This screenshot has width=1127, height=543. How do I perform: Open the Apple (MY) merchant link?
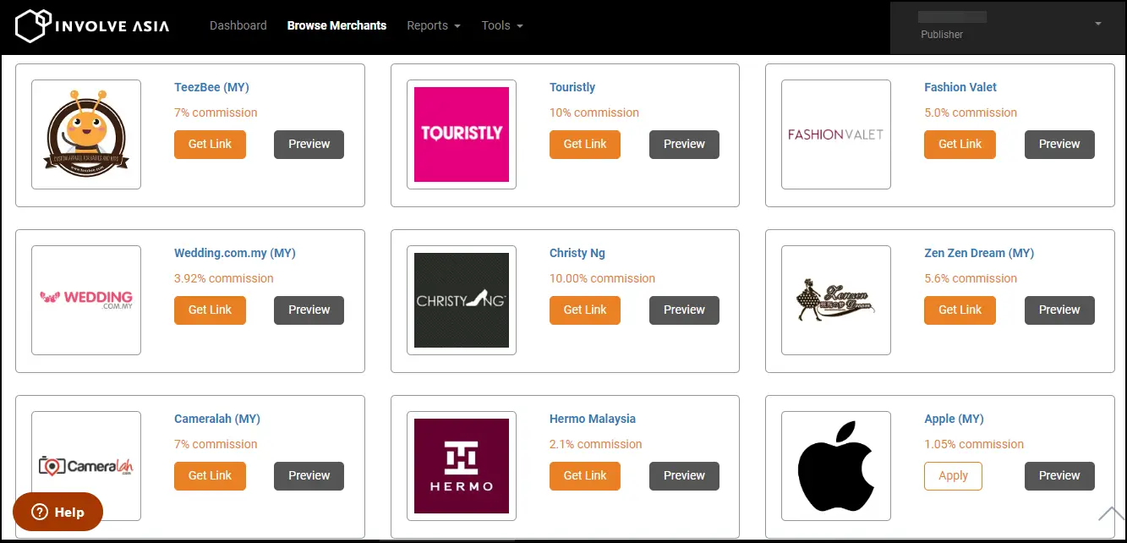pos(954,419)
